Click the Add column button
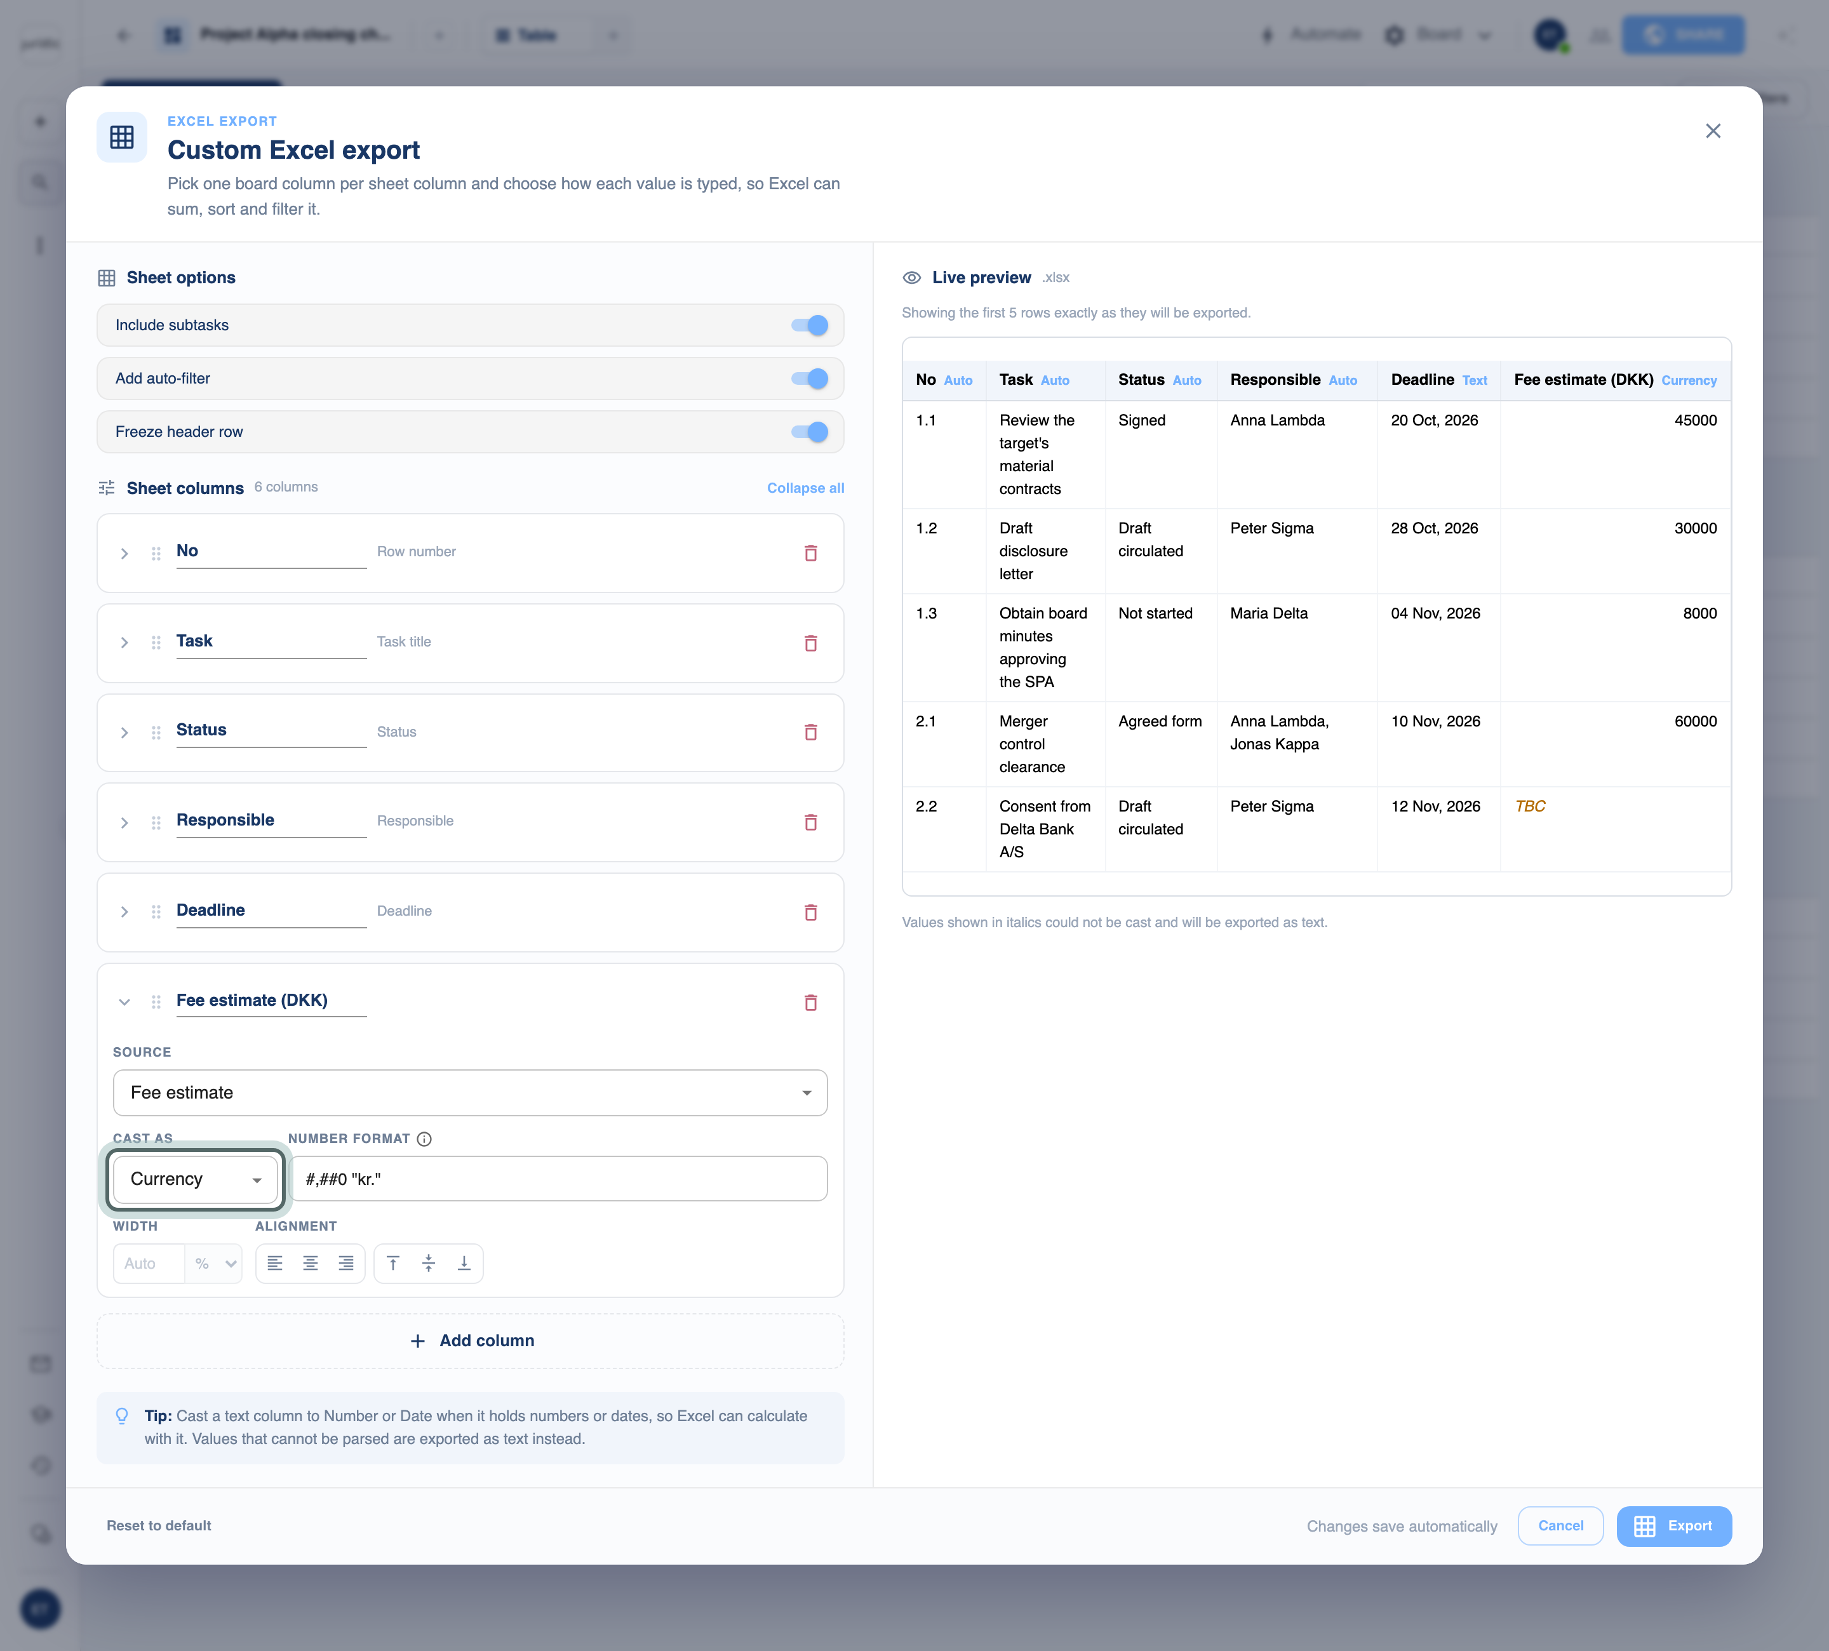Screen dimensions: 1829x1651 (x=471, y=1340)
